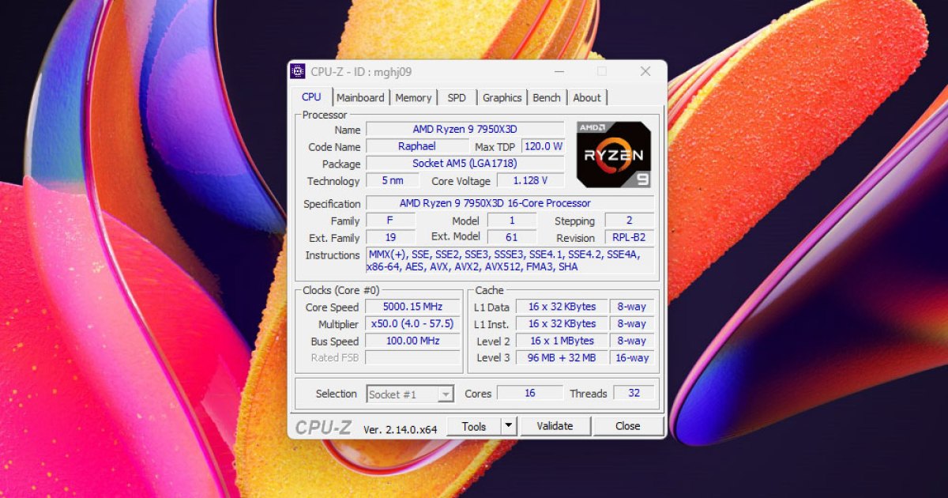
Task: Click the Level 3 cache size field
Action: tap(562, 358)
